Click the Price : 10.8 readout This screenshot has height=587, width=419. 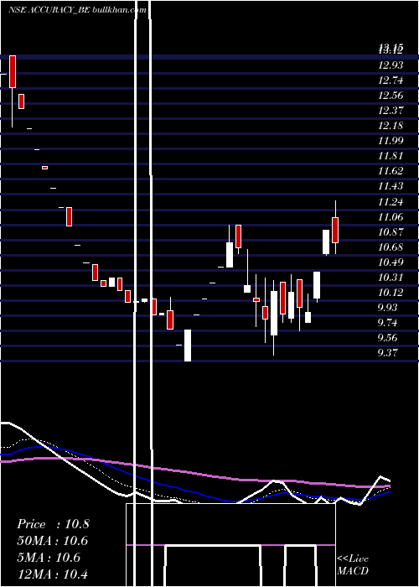click(x=53, y=524)
